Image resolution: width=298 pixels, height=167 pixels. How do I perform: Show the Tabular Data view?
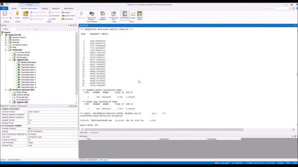140,16
